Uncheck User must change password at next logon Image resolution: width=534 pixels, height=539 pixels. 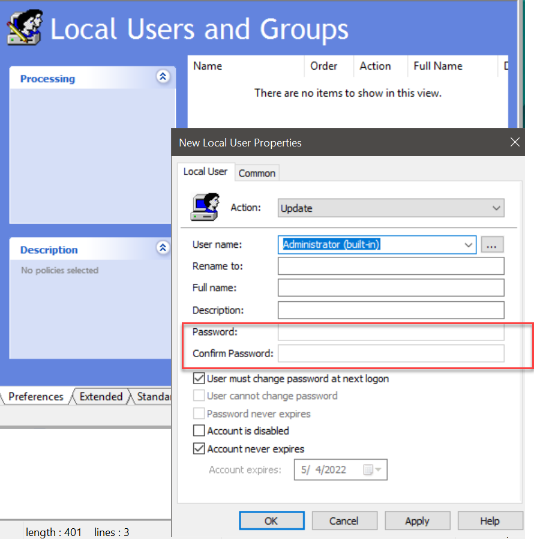(199, 379)
